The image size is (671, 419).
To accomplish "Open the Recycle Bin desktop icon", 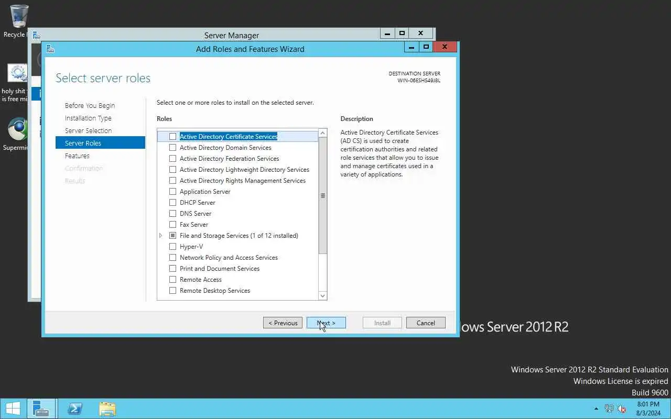I will [x=19, y=17].
